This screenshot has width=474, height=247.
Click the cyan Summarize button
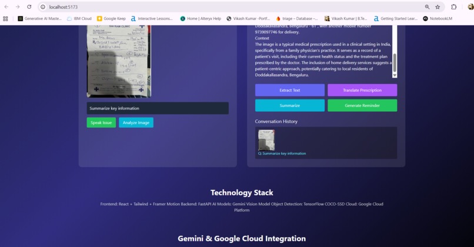point(289,105)
